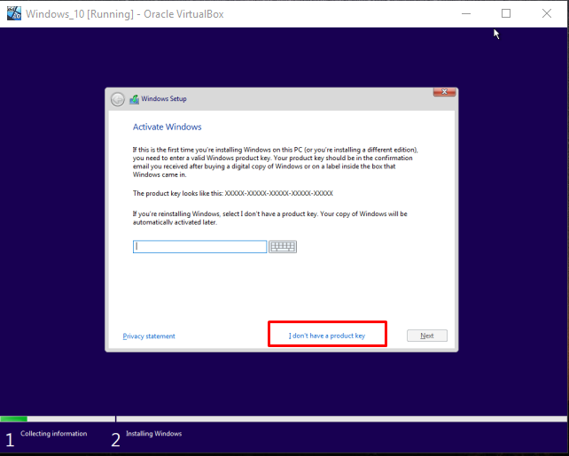Open the on-screen keyboard icon
This screenshot has width=569, height=456.
coord(282,247)
